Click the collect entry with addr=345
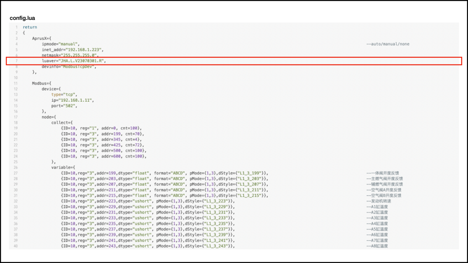Viewport: 468px width, 263px height. point(101,139)
